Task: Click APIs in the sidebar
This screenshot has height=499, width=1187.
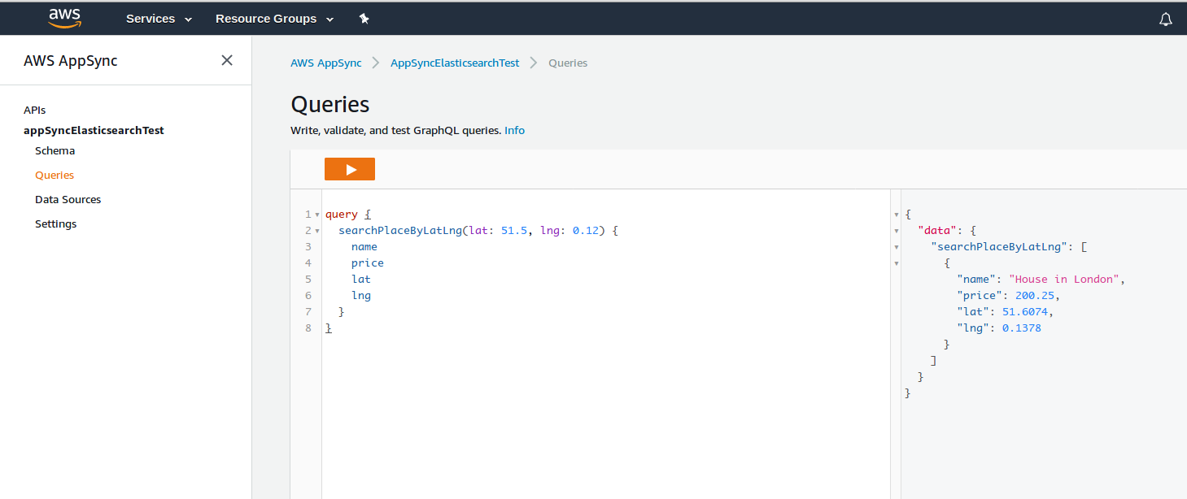Action: pyautogui.click(x=34, y=110)
